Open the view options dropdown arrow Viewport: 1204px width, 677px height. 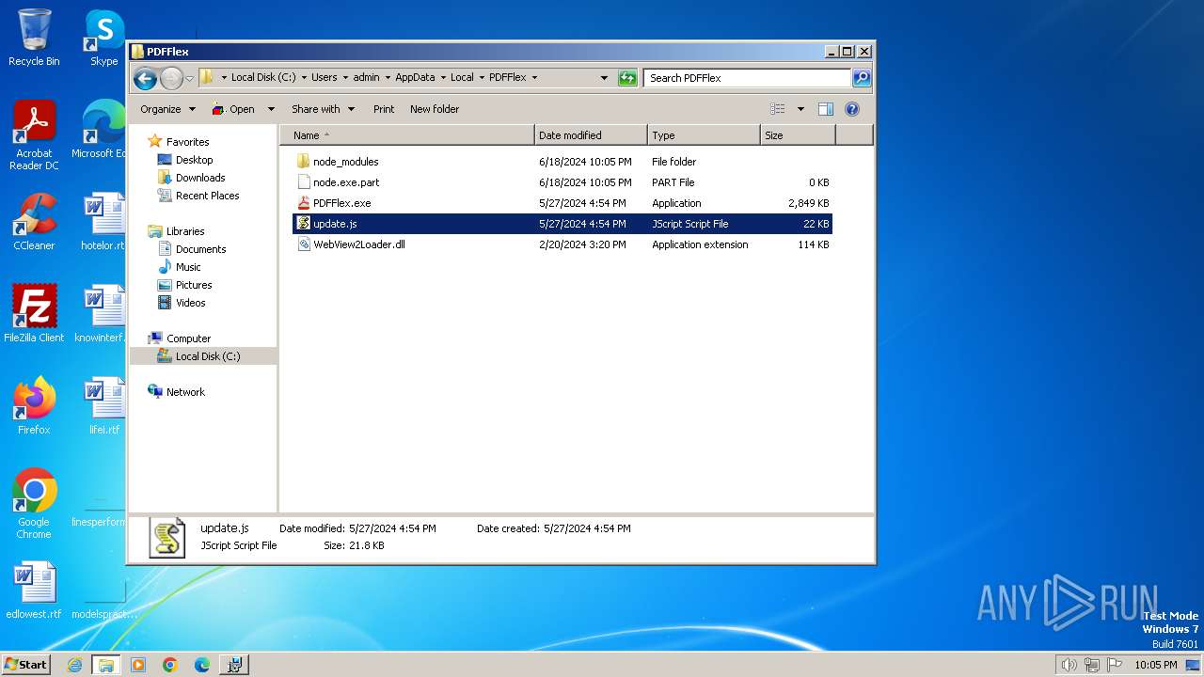pyautogui.click(x=800, y=109)
